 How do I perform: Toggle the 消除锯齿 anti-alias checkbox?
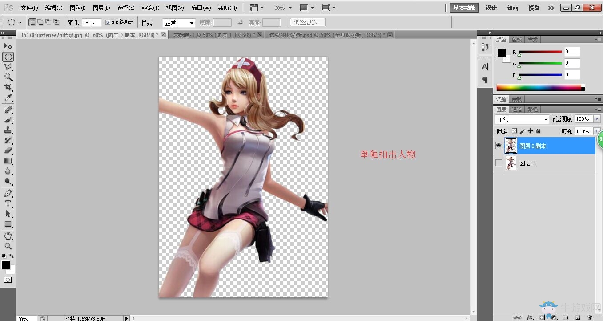(108, 22)
